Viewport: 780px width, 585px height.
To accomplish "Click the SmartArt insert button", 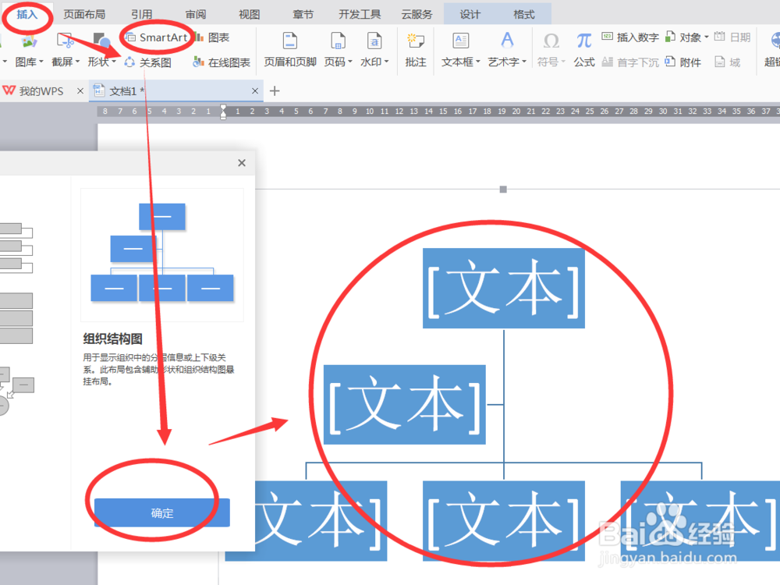I will (157, 37).
